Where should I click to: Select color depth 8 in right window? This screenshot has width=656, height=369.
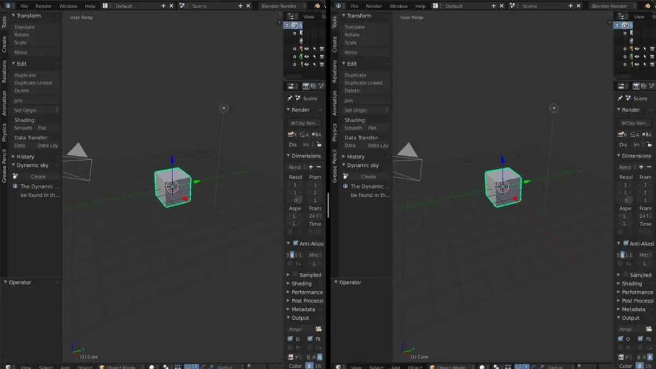(640, 366)
